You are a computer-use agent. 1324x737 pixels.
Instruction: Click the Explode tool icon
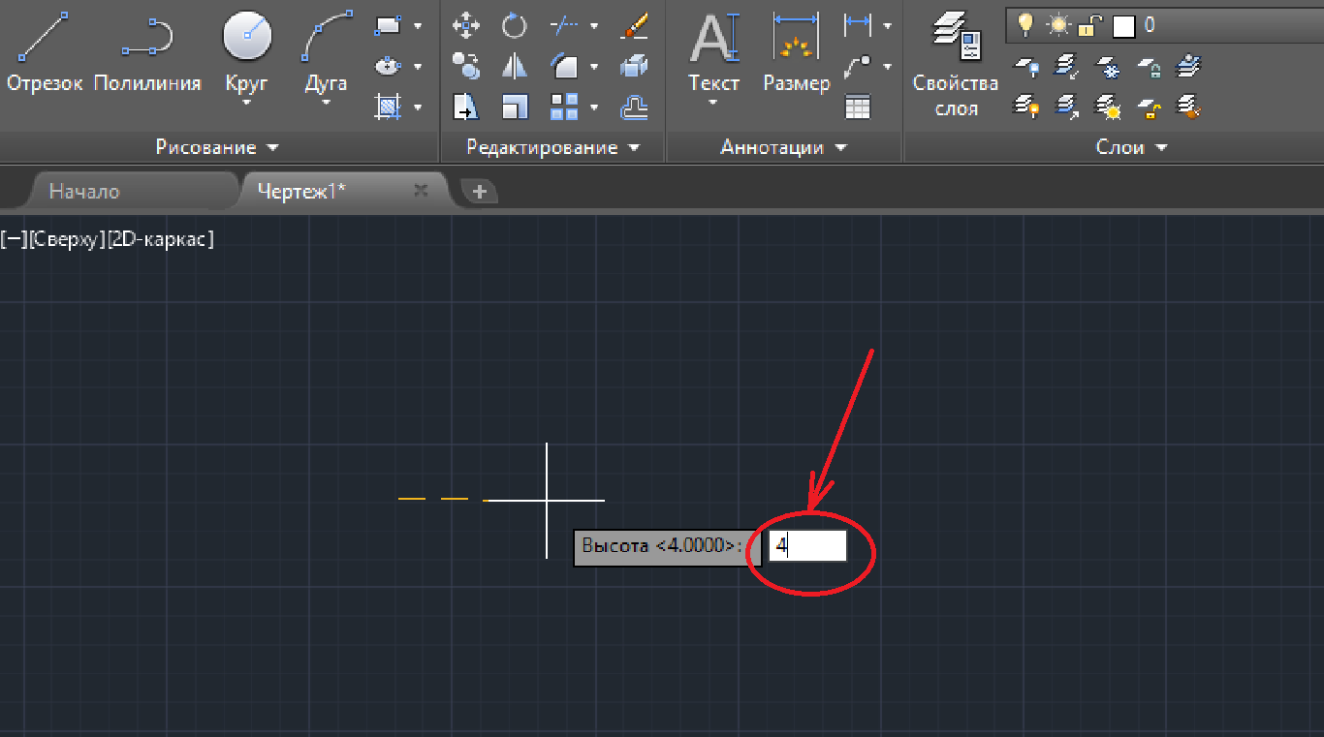[x=634, y=66]
